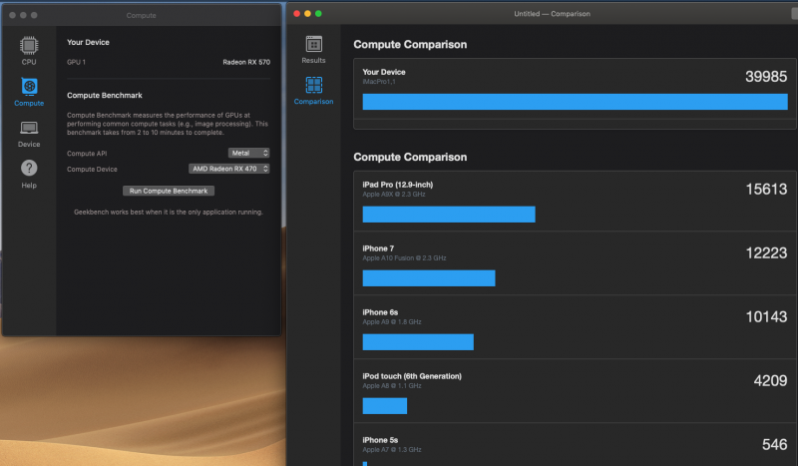The height and width of the screenshot is (466, 798).
Task: Switch to Results view in Comparison window
Action: click(x=313, y=50)
